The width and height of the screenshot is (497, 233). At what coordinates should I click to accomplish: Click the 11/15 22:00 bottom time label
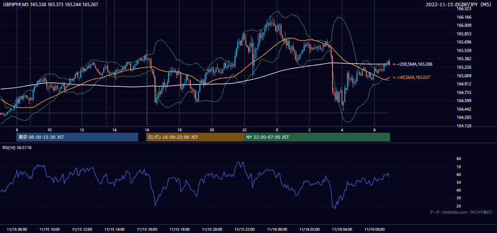(x=244, y=230)
